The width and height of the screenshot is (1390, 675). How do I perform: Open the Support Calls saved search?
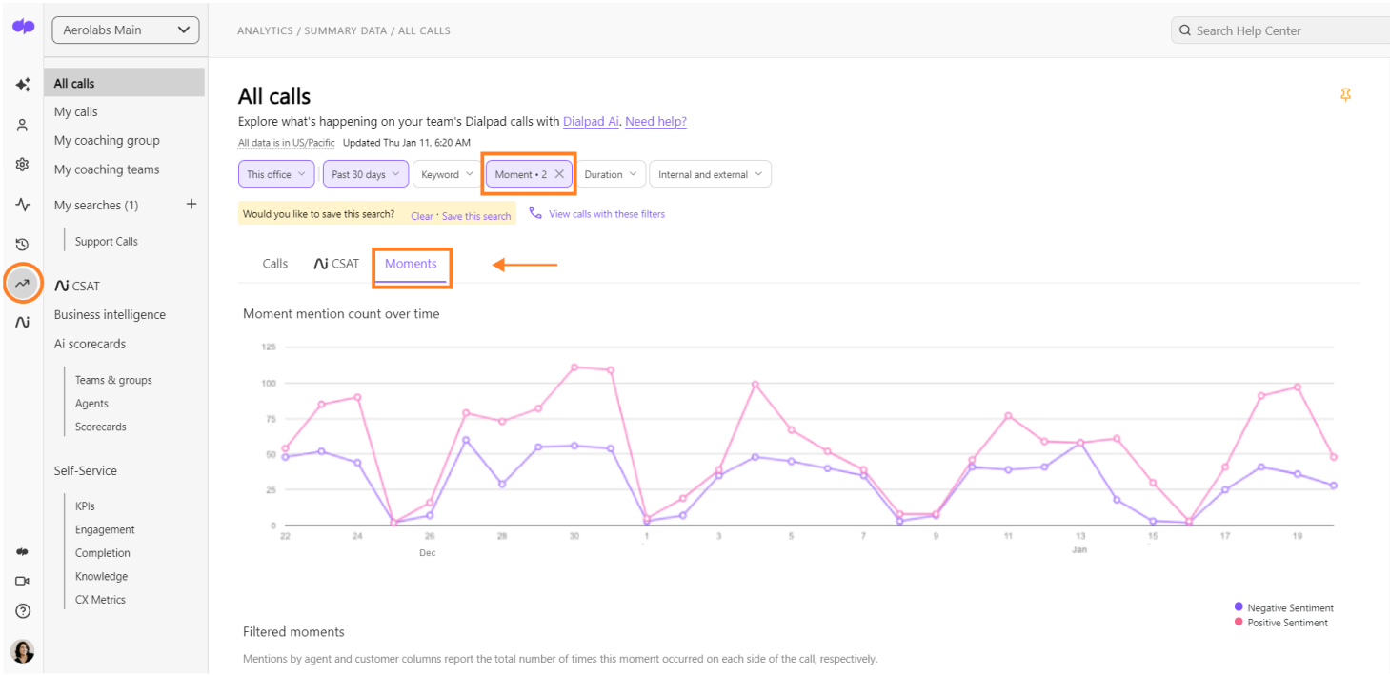tap(107, 241)
